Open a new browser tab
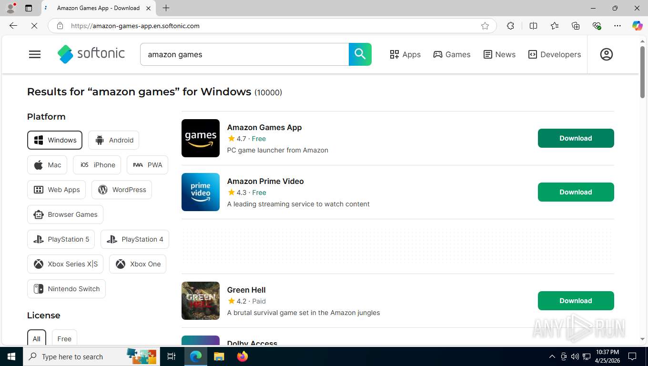This screenshot has height=366, width=648. [x=166, y=8]
